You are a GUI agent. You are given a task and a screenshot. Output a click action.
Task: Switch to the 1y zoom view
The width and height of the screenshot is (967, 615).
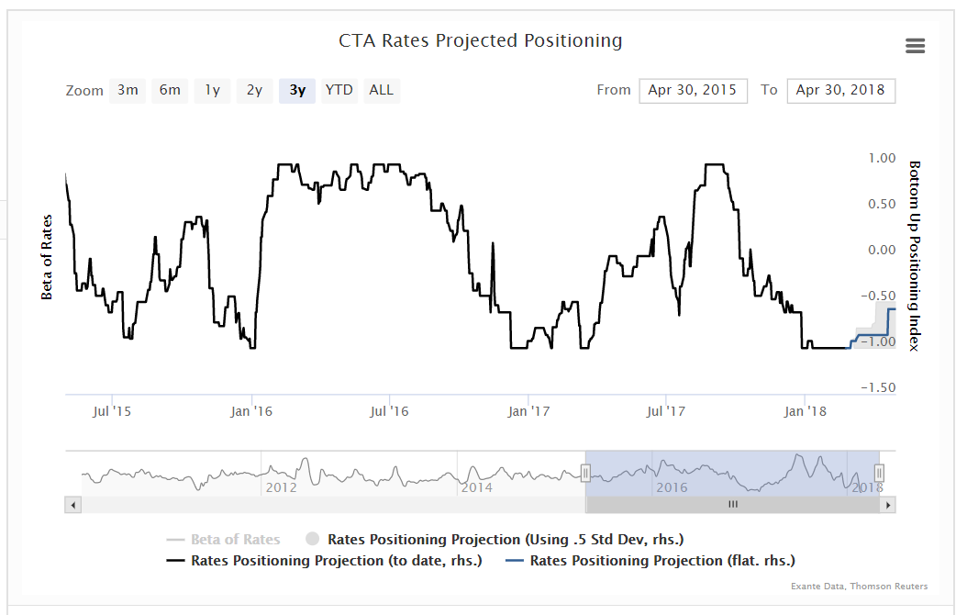click(x=212, y=90)
